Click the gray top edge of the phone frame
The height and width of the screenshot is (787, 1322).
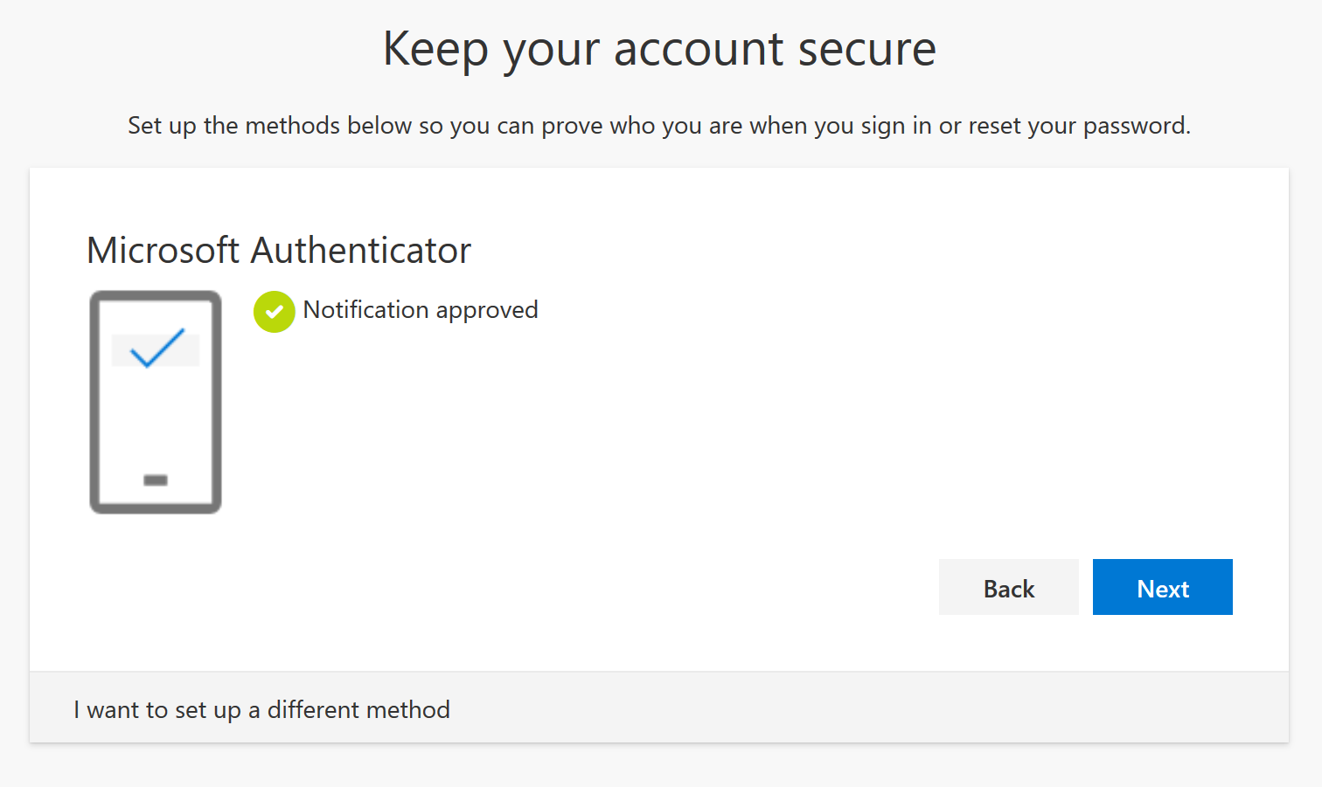[x=156, y=296]
